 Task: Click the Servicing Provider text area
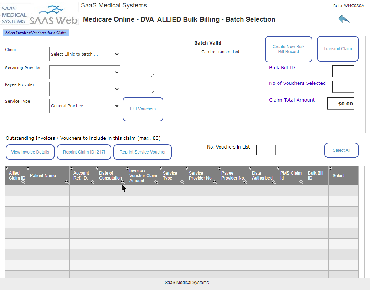tap(139, 71)
